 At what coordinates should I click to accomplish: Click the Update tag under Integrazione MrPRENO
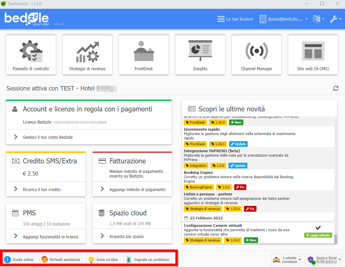[238, 165]
